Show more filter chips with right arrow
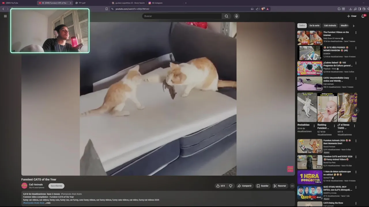The image size is (369, 207). click(x=353, y=26)
